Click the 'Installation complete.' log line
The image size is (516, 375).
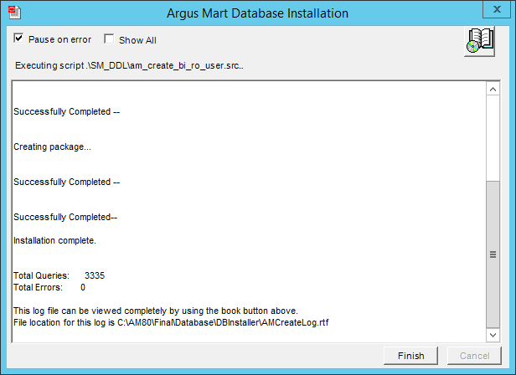coord(54,240)
